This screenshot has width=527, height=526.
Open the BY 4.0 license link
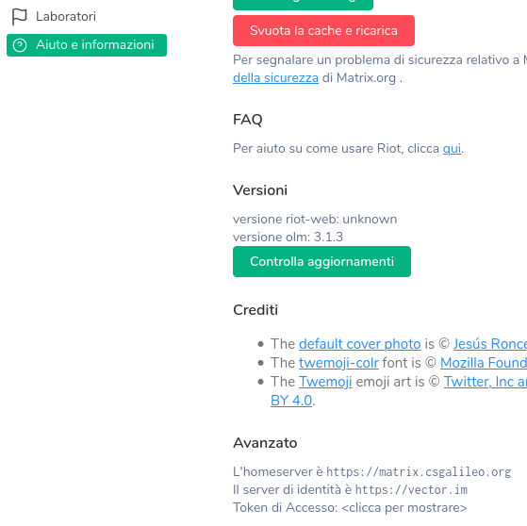pyautogui.click(x=291, y=401)
